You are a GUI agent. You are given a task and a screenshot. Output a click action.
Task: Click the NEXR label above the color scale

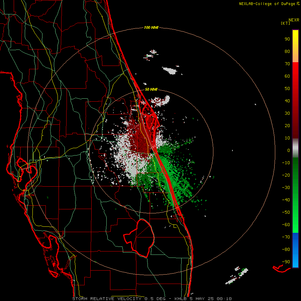pyautogui.click(x=294, y=20)
